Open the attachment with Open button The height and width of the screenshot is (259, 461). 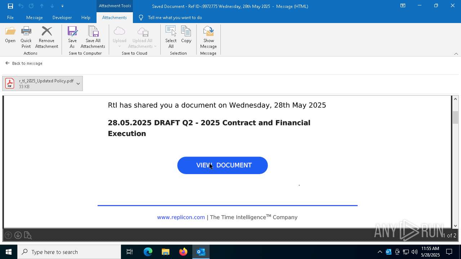pos(10,35)
